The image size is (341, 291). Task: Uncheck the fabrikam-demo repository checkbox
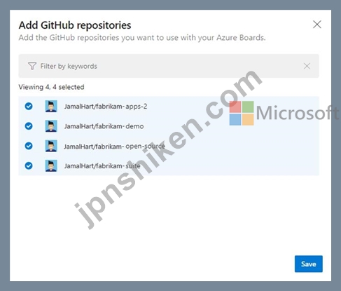tap(29, 126)
